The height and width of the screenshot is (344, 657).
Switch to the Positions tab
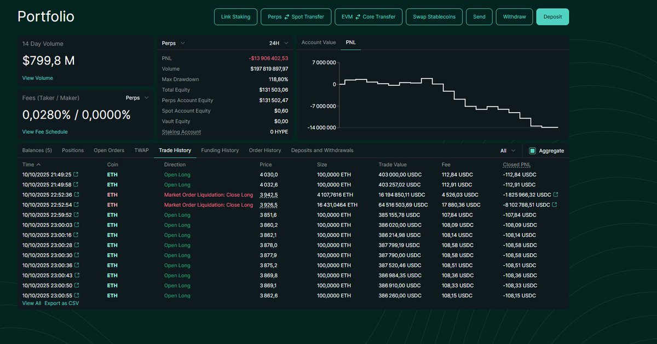click(73, 150)
